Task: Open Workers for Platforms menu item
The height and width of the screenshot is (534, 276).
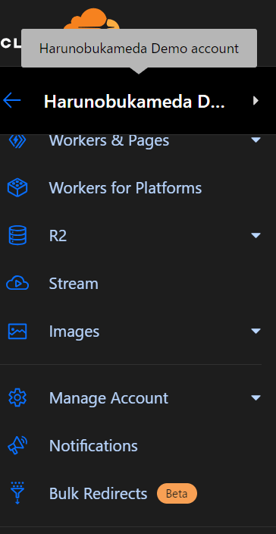Action: coord(125,188)
